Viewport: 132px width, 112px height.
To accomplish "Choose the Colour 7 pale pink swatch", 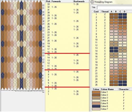I will (x=96, y=109).
